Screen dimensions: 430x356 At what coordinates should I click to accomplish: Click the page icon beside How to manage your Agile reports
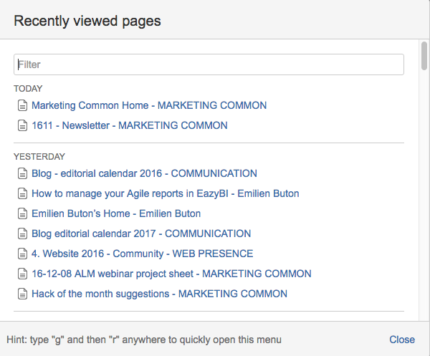[x=22, y=193]
